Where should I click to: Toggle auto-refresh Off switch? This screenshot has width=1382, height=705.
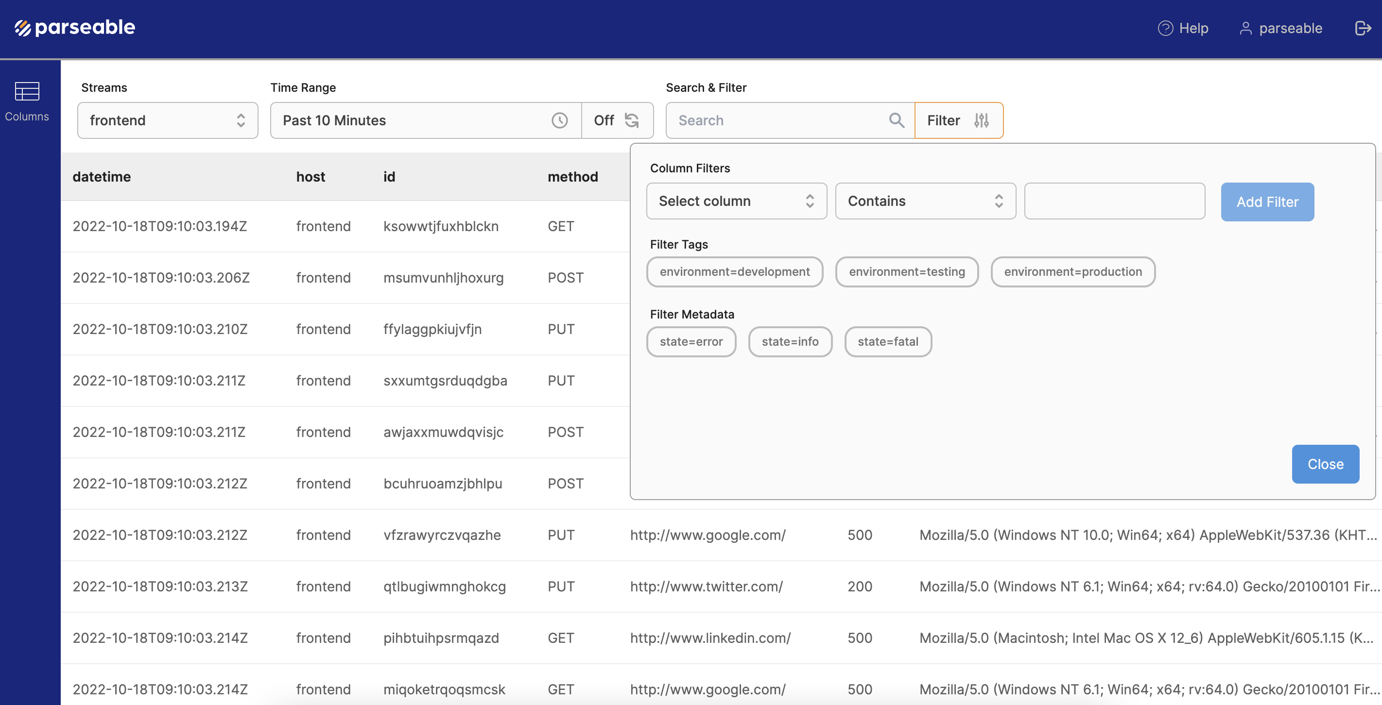pos(604,120)
